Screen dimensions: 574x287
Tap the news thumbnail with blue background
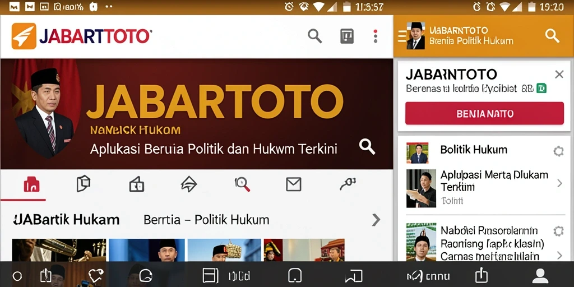[148, 250]
